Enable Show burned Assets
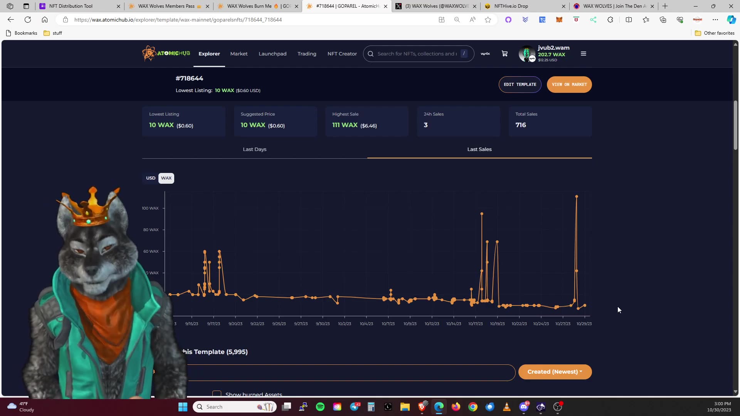This screenshot has width=740, height=416. coord(217,394)
